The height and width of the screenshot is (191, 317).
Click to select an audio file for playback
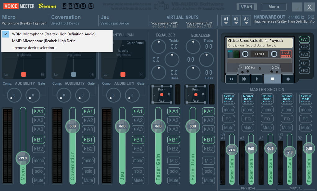(x=260, y=43)
